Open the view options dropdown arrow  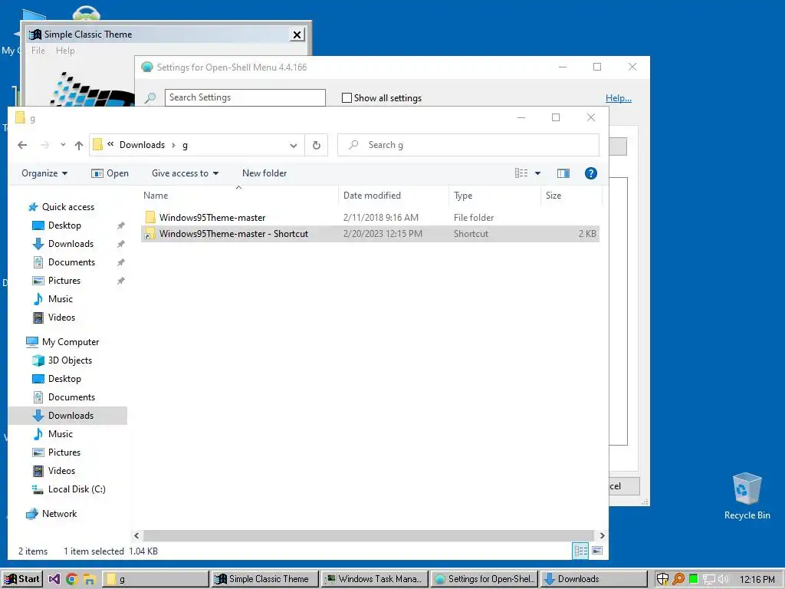(537, 173)
